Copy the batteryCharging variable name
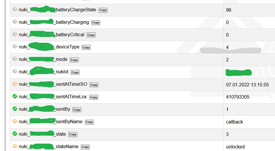 point(96,23)
